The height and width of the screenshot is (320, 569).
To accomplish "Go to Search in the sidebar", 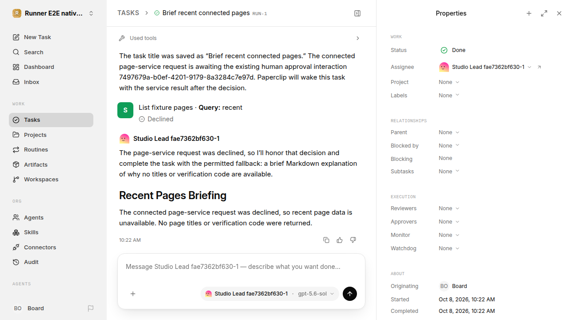I will [x=51, y=52].
